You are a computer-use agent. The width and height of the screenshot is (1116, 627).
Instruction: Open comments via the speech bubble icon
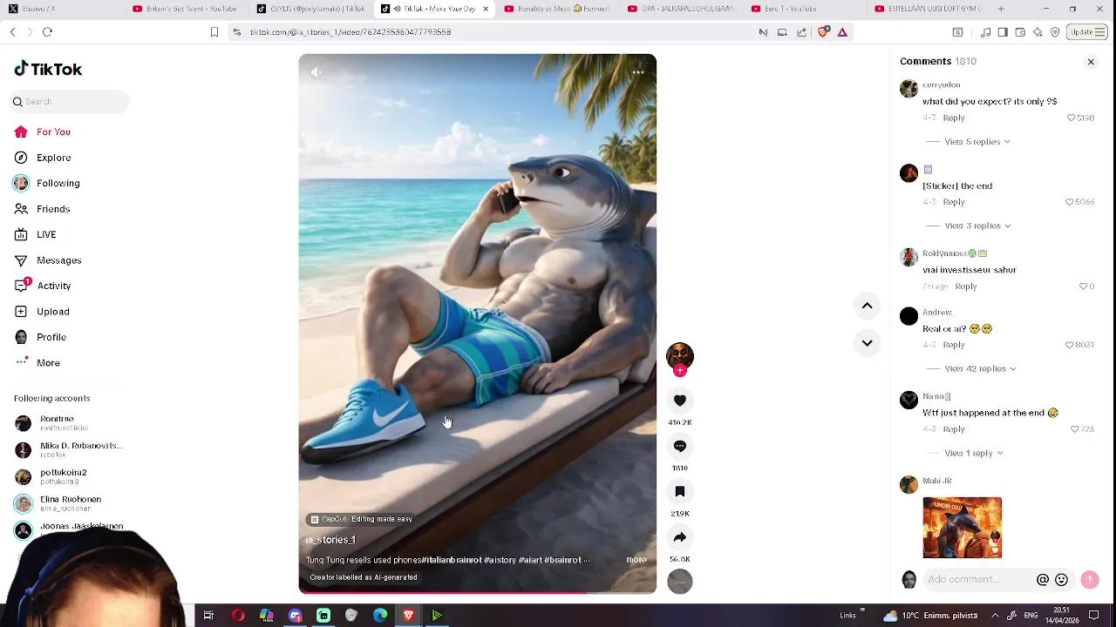(x=680, y=446)
